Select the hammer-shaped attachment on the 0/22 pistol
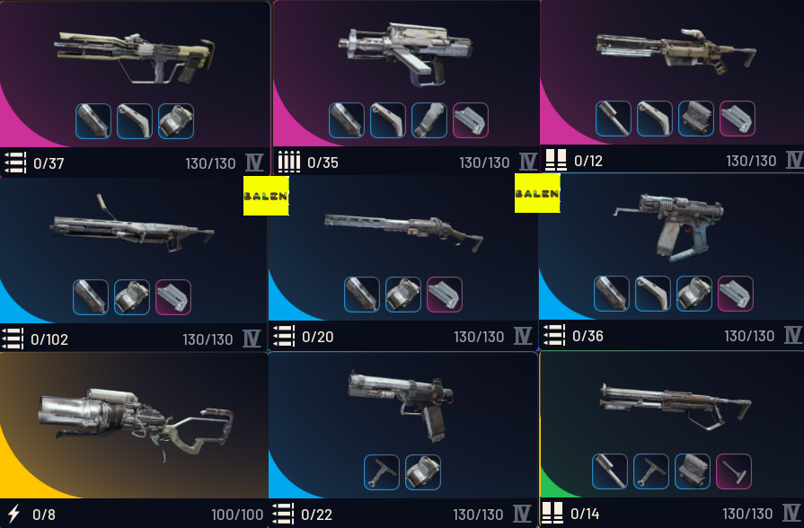The height and width of the screenshot is (528, 804). coord(382,472)
